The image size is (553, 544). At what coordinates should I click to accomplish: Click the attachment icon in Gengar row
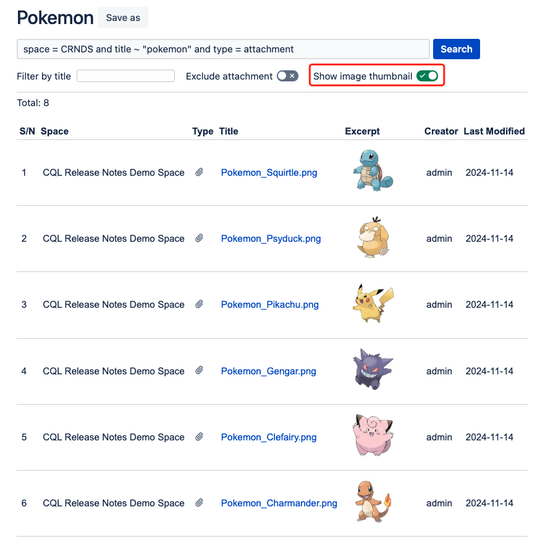pyautogui.click(x=200, y=371)
